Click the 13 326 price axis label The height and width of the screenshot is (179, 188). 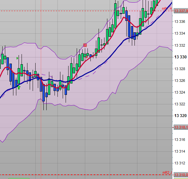[180, 81]
